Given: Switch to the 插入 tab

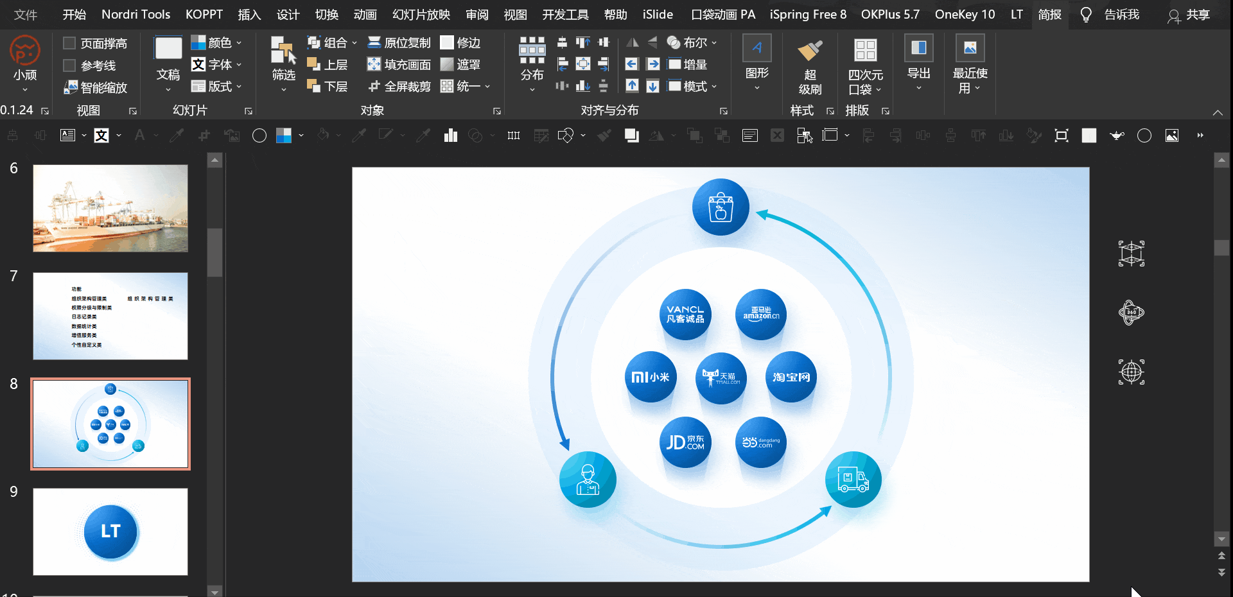Looking at the screenshot, I should (x=249, y=14).
